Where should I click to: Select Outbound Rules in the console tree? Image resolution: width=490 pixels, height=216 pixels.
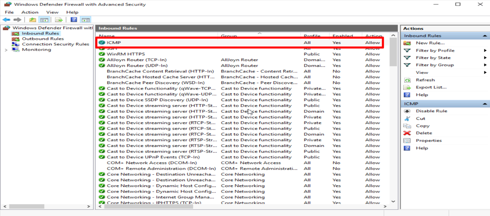[x=43, y=39]
